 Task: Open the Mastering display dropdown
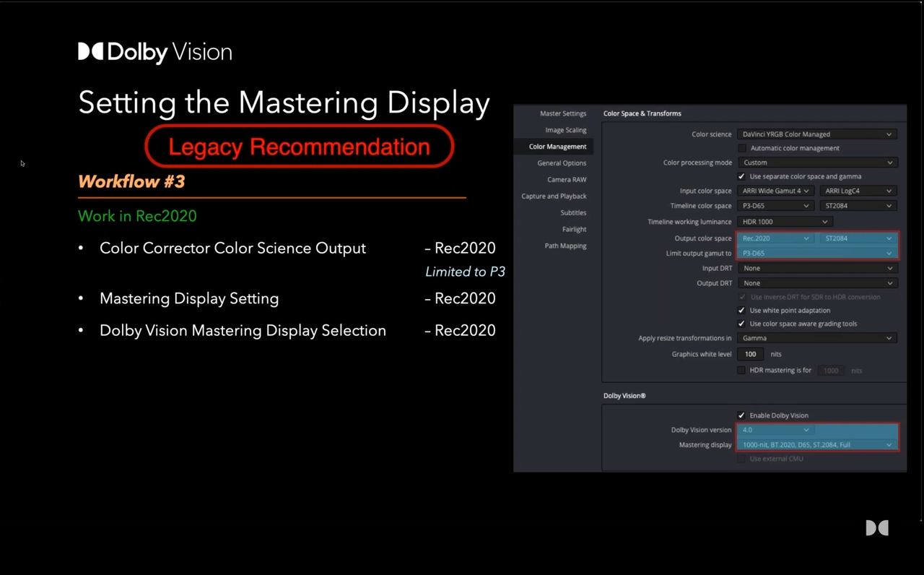pos(817,445)
